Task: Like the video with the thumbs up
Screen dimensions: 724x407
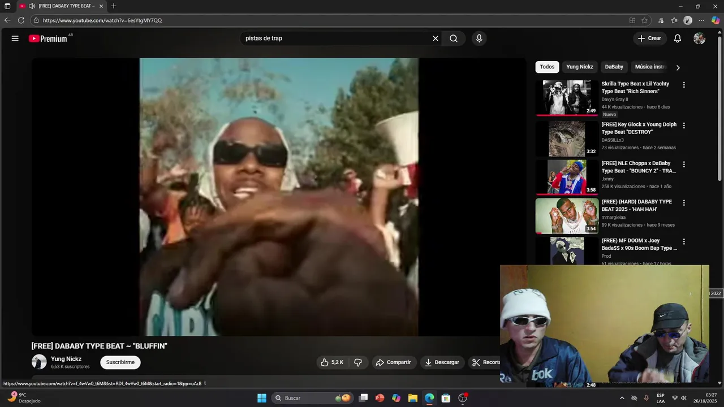Action: point(332,362)
